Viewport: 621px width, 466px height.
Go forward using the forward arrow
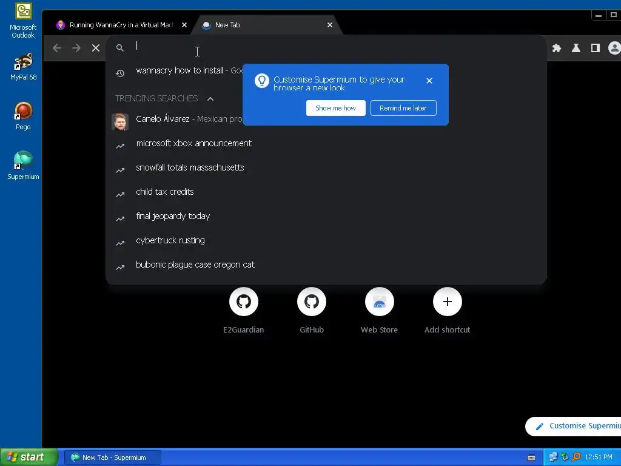click(x=76, y=48)
